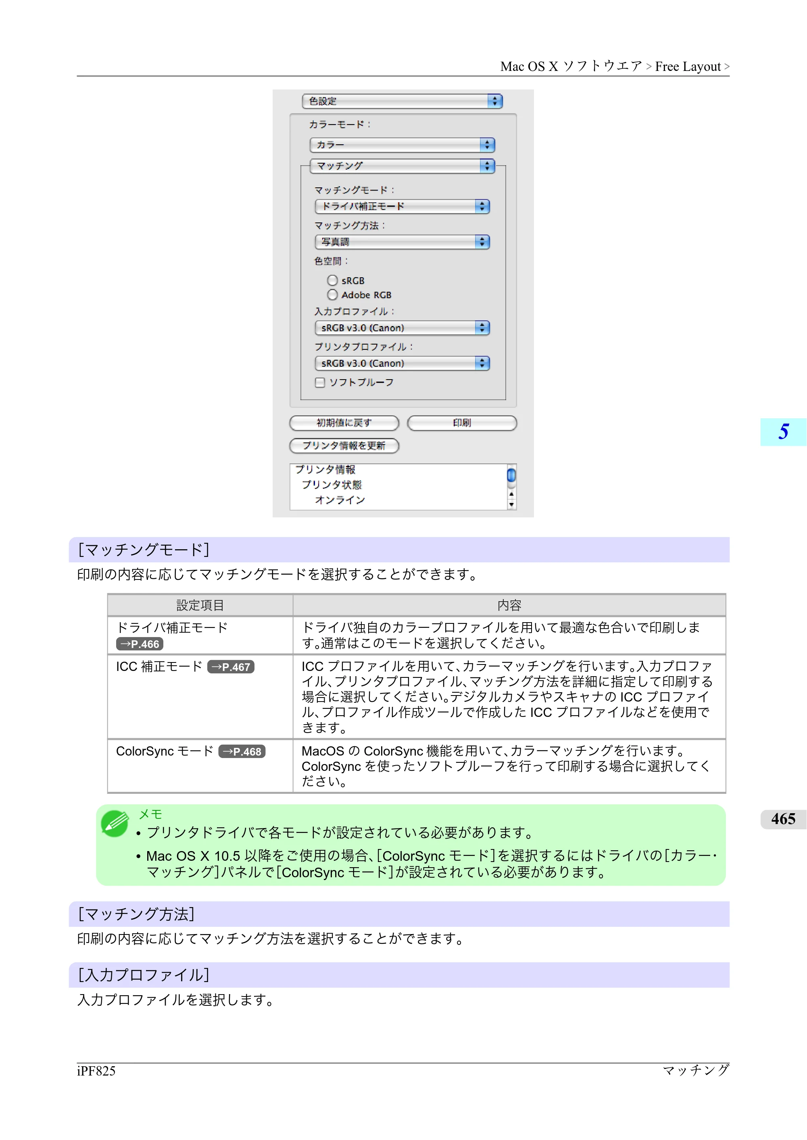Click the printer info scrollbar thumb
The image size is (807, 1140).
click(511, 475)
